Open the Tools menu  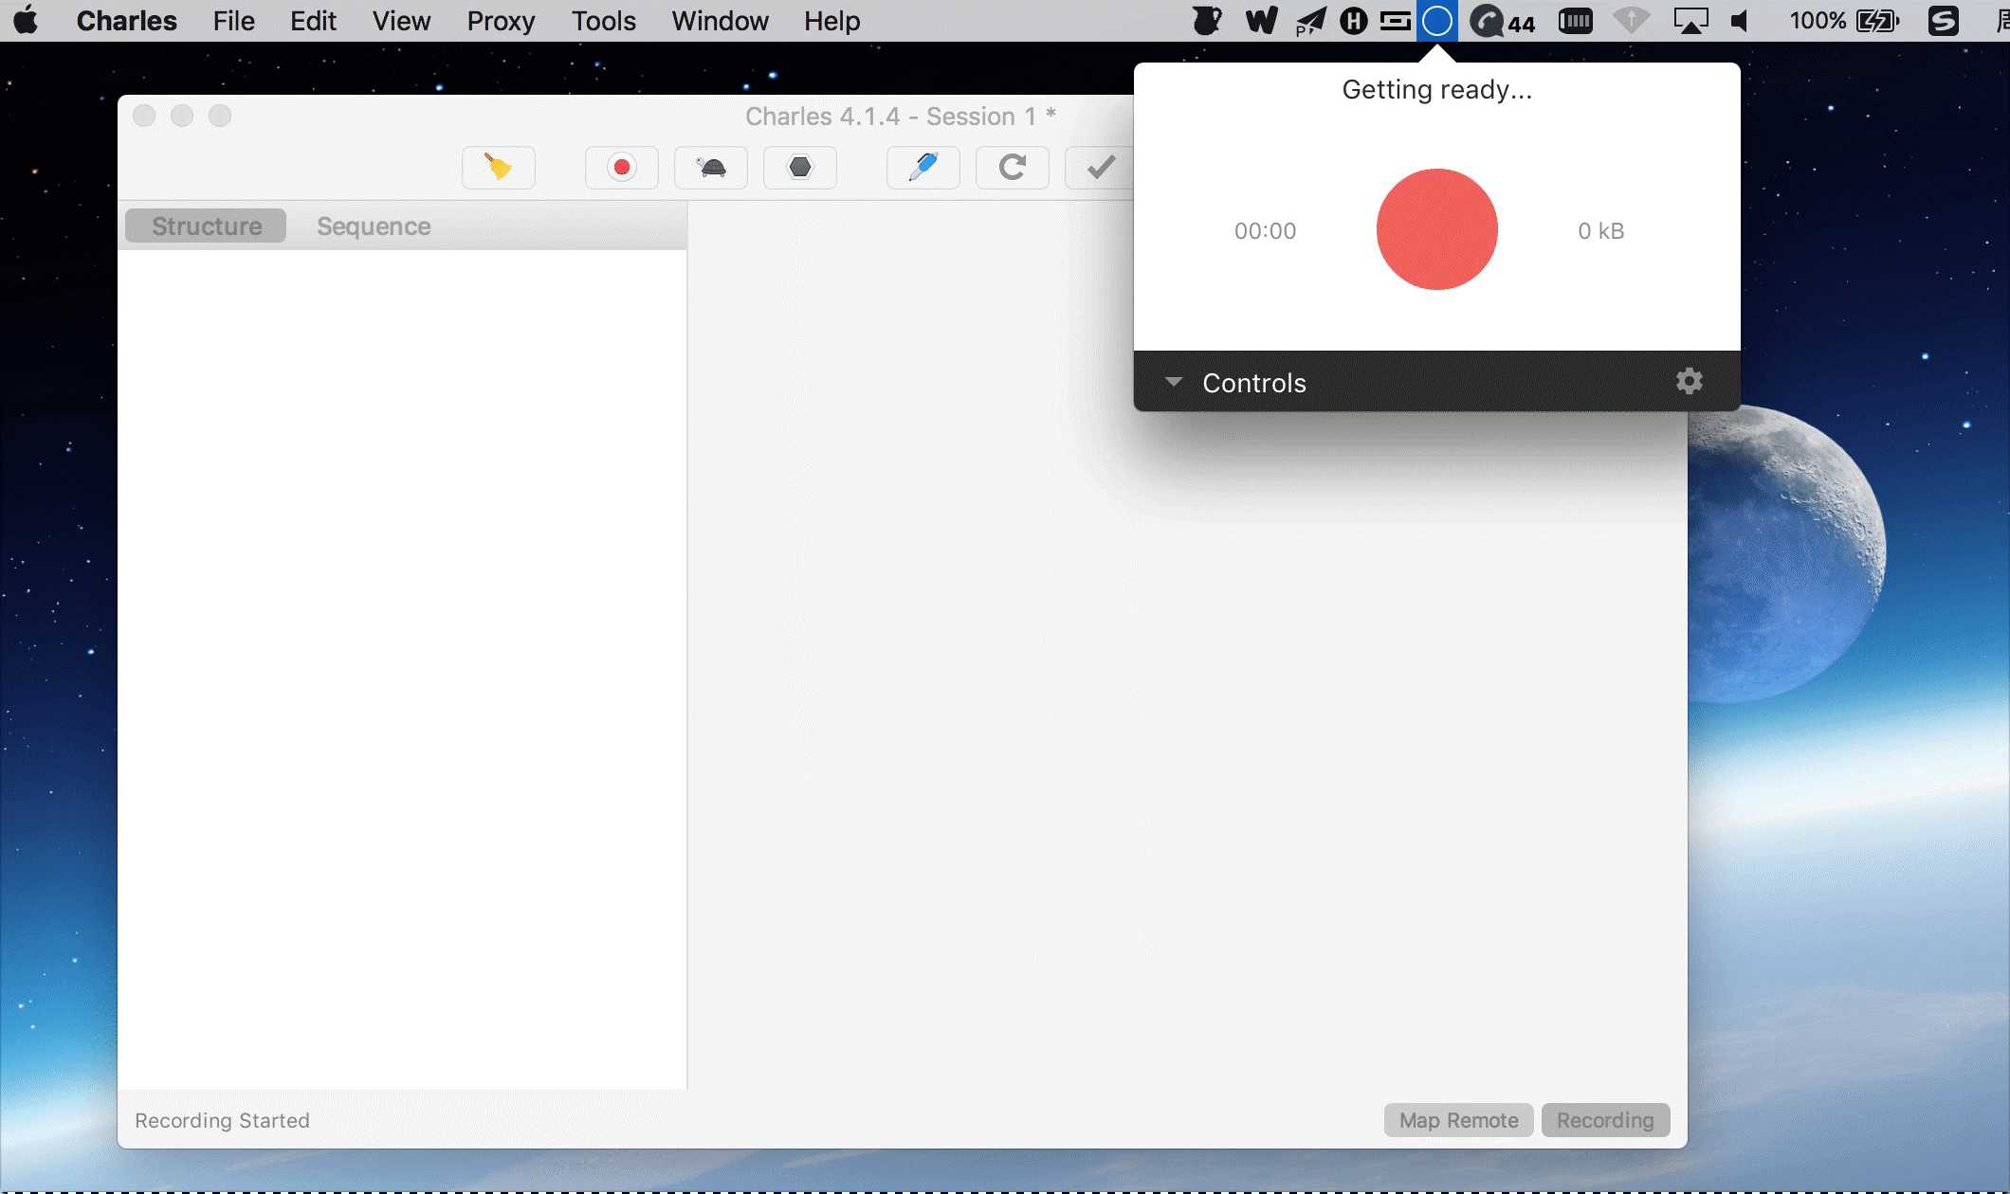click(603, 21)
